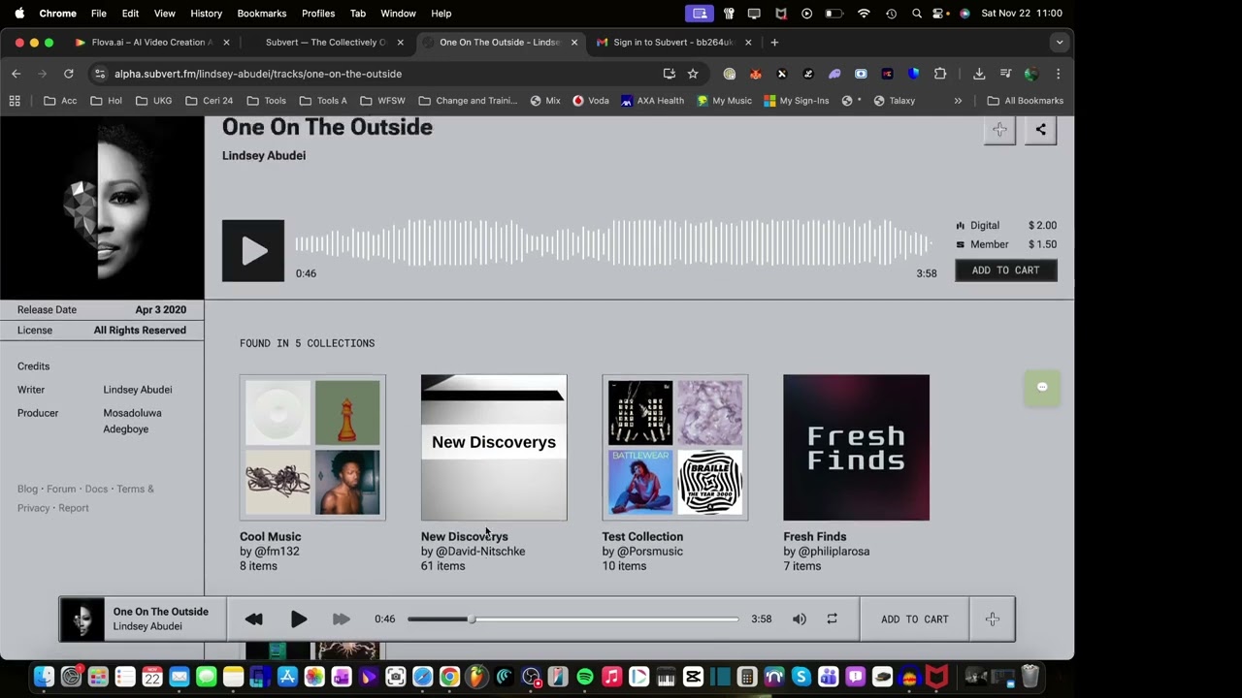1242x698 pixels.
Task: Skip to next track in bottom player
Action: point(341,619)
